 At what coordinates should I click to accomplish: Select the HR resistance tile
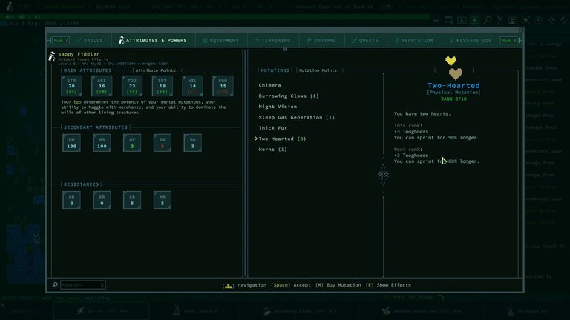coord(163,199)
